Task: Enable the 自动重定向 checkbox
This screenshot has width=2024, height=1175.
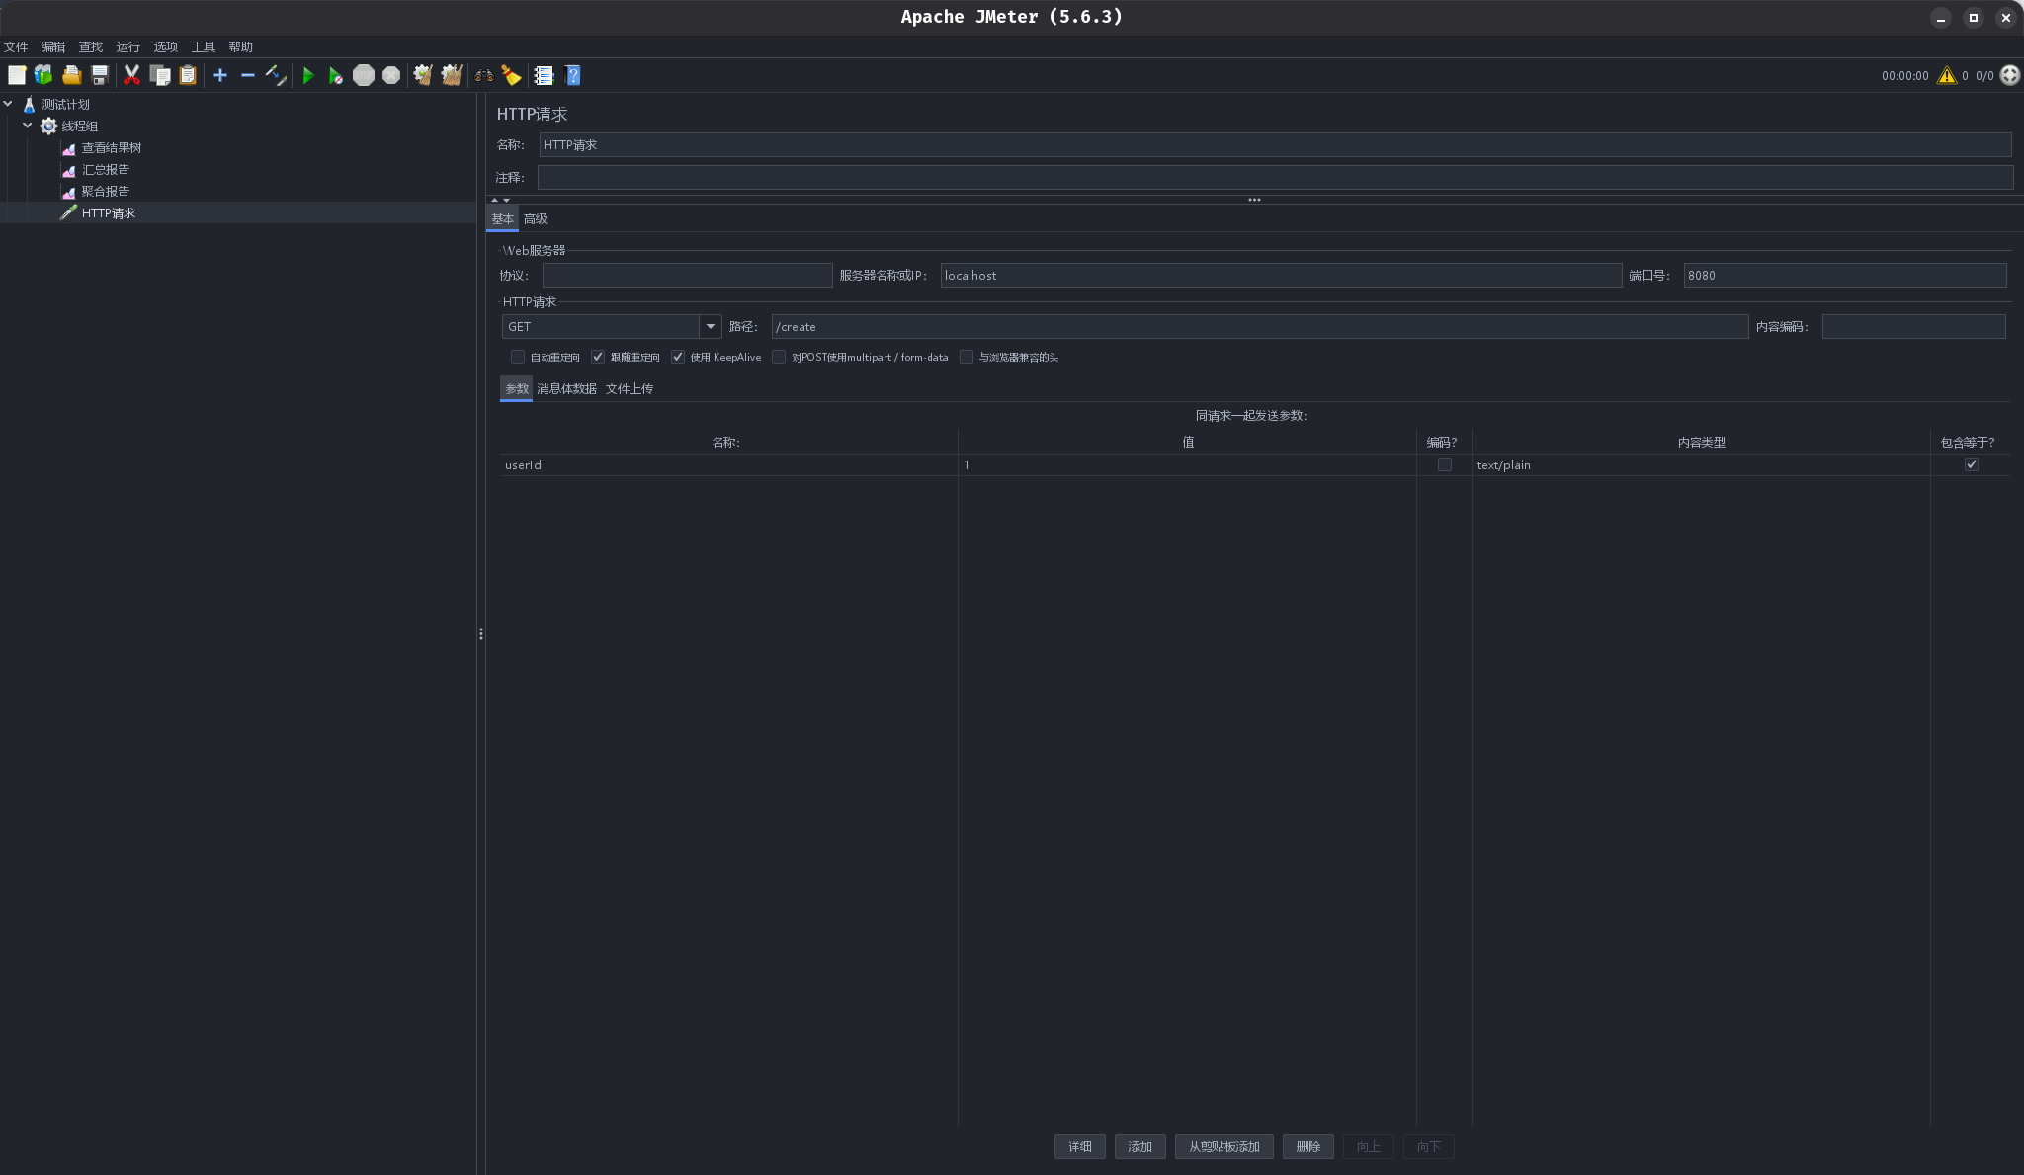Action: click(518, 357)
